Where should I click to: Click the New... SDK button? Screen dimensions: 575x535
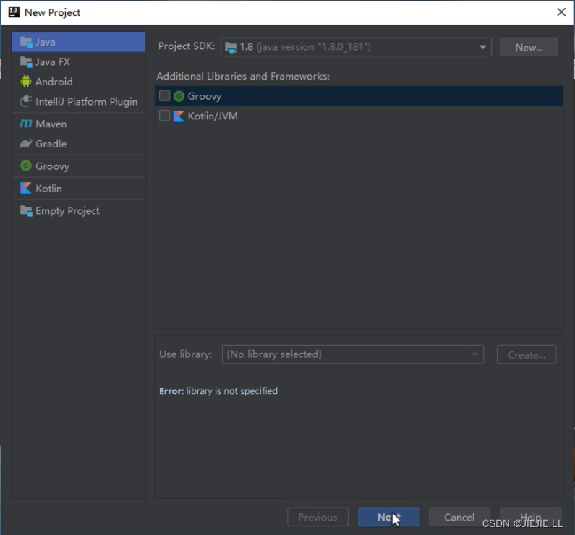[529, 47]
